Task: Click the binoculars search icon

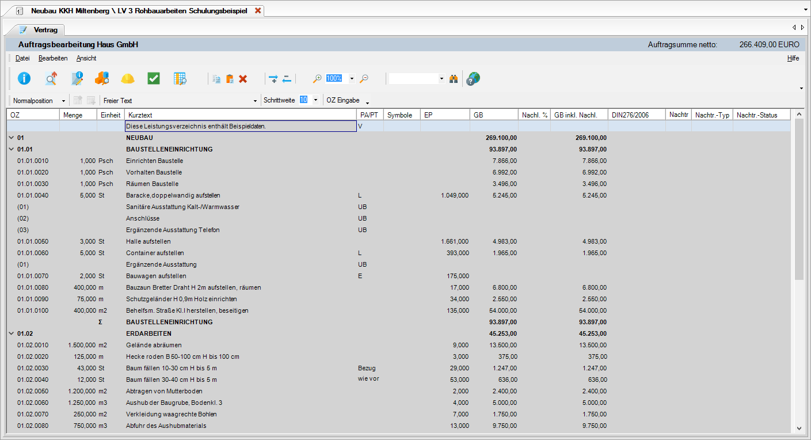Action: tap(454, 79)
